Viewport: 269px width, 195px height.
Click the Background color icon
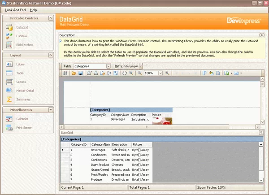coord(211,73)
